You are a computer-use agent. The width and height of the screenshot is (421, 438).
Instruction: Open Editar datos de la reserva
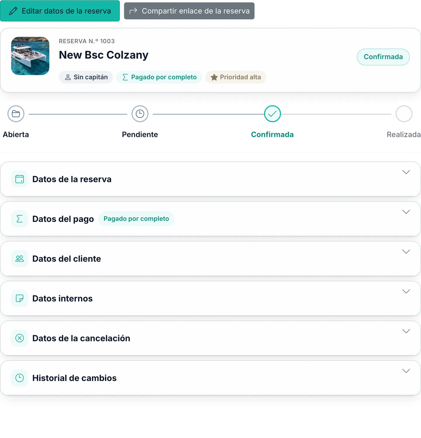(60, 11)
